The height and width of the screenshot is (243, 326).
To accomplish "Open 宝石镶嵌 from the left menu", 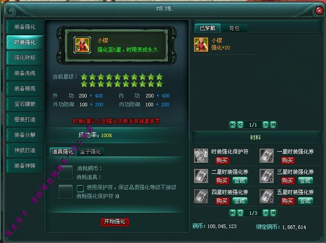I will [25, 104].
